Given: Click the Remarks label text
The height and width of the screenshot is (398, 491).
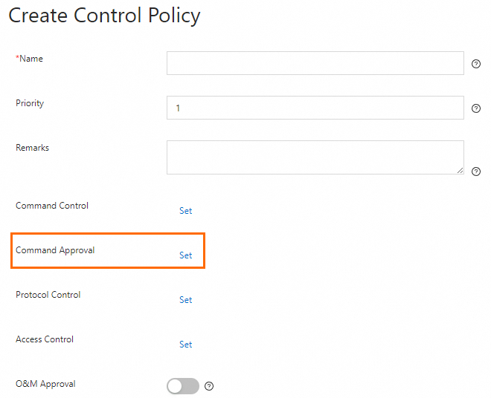Looking at the screenshot, I should (32, 148).
